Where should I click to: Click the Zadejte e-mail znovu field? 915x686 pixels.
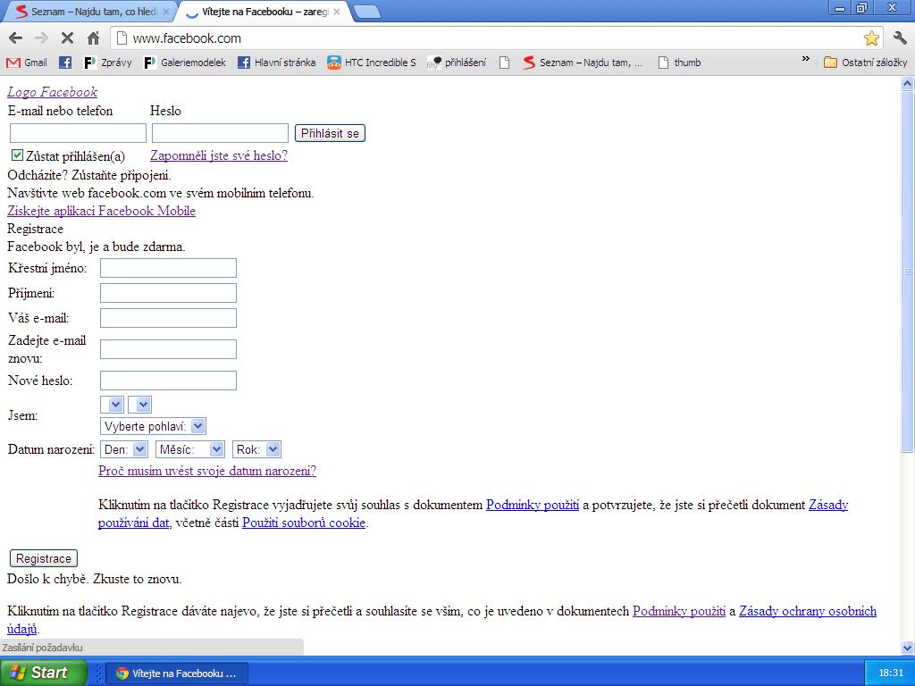(x=168, y=349)
